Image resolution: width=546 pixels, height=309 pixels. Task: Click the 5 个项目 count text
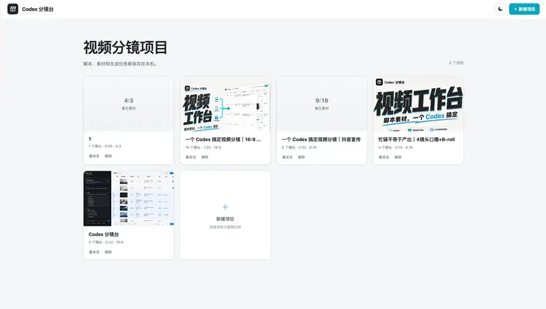click(456, 63)
